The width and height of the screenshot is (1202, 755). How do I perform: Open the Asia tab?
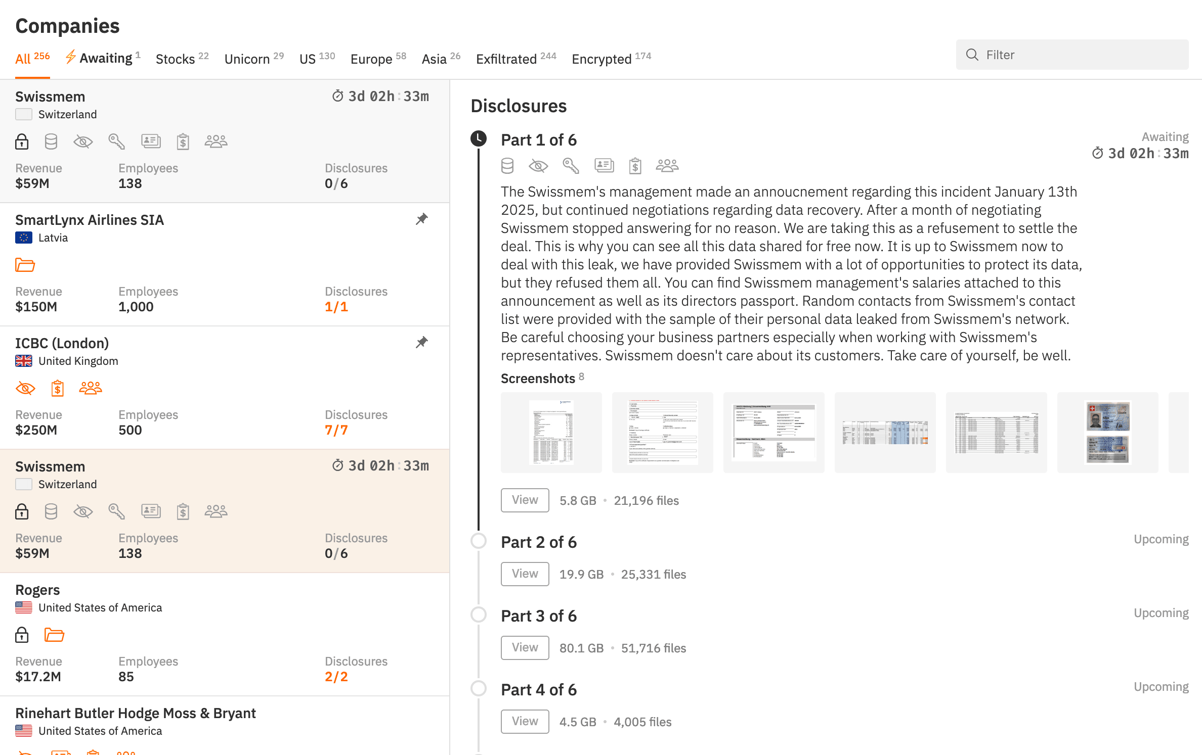pyautogui.click(x=441, y=58)
